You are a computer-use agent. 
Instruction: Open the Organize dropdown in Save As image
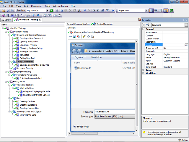pyautogui.click(x=80, y=57)
